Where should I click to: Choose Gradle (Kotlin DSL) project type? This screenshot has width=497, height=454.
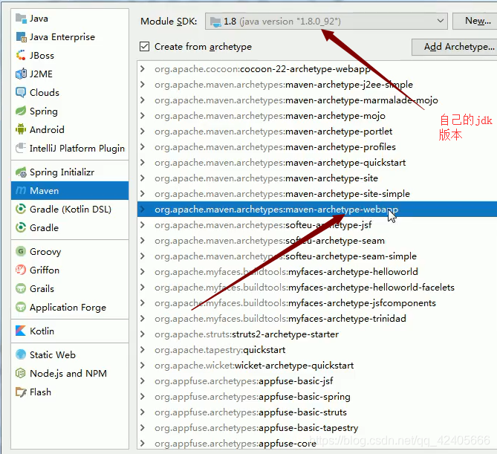(70, 210)
